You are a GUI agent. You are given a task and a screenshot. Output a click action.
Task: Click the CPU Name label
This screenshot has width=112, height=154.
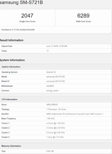(x=4, y=105)
